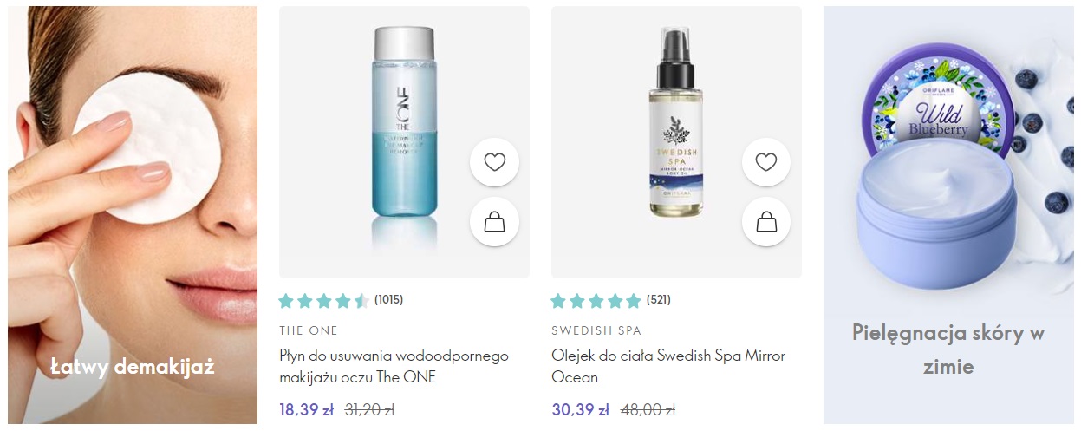View the 1015 reviews count

click(x=388, y=300)
